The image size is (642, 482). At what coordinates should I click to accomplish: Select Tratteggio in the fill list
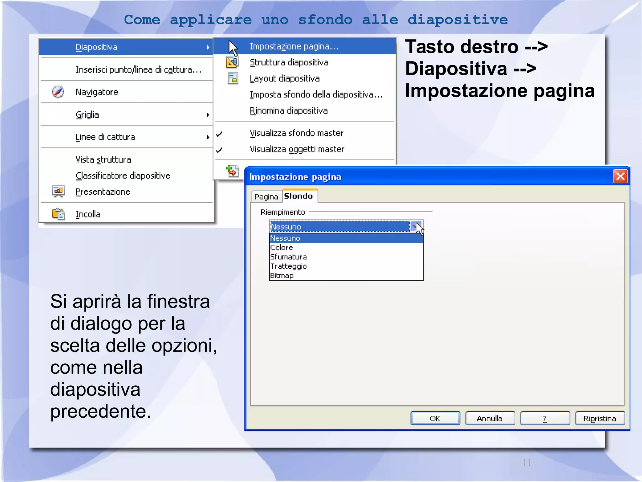pos(346,266)
